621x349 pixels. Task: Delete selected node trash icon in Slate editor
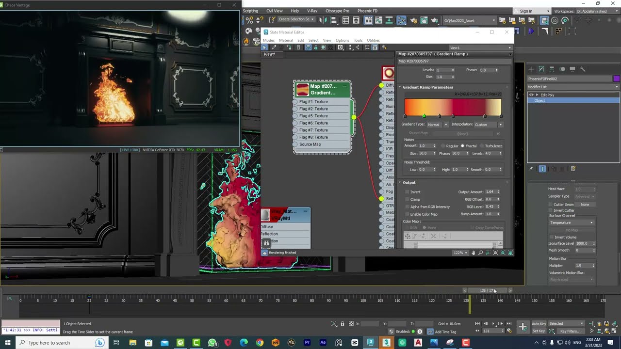tap(298, 47)
